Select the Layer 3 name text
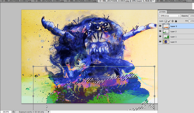 pos(174,26)
